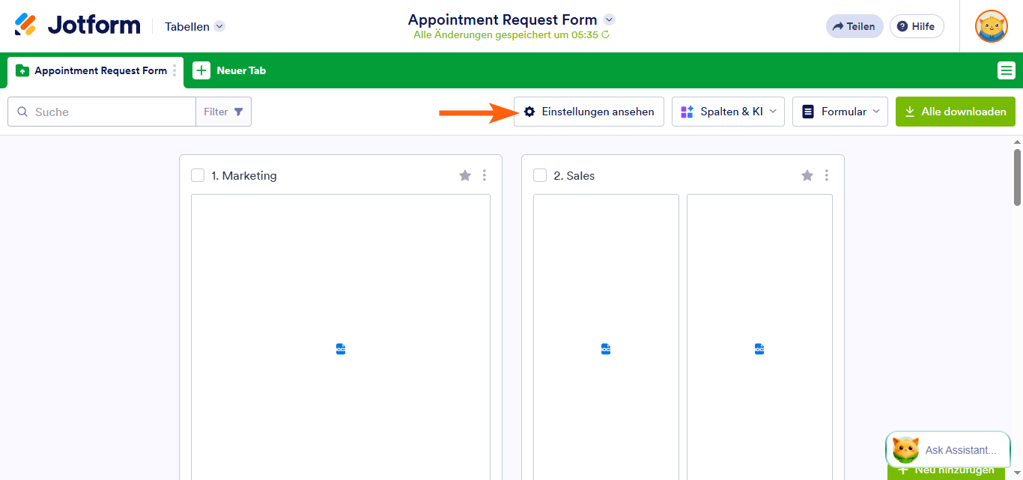1023x480 pixels.
Task: Click the Alle downloaden button
Action: pyautogui.click(x=955, y=112)
